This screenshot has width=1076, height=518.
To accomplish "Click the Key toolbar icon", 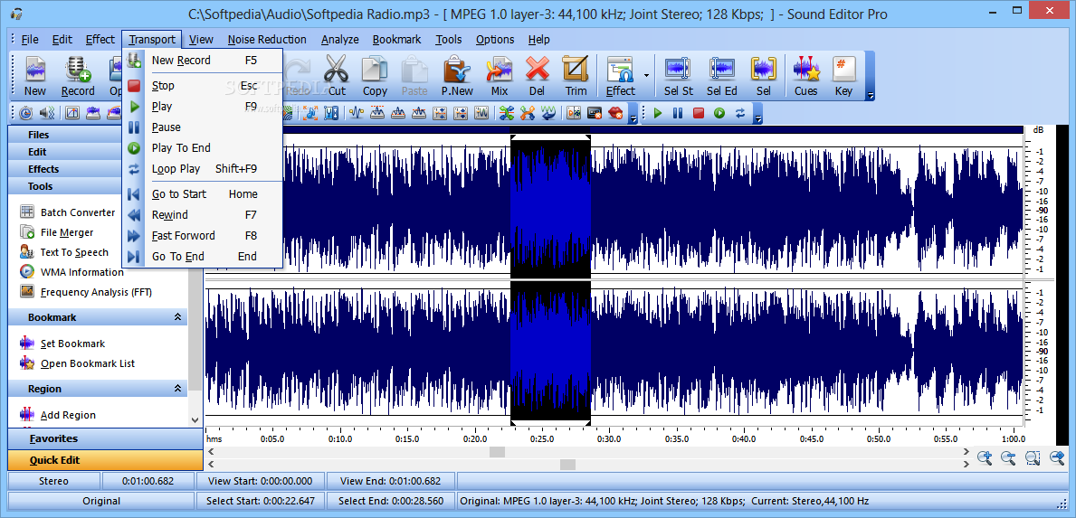I will click(843, 76).
